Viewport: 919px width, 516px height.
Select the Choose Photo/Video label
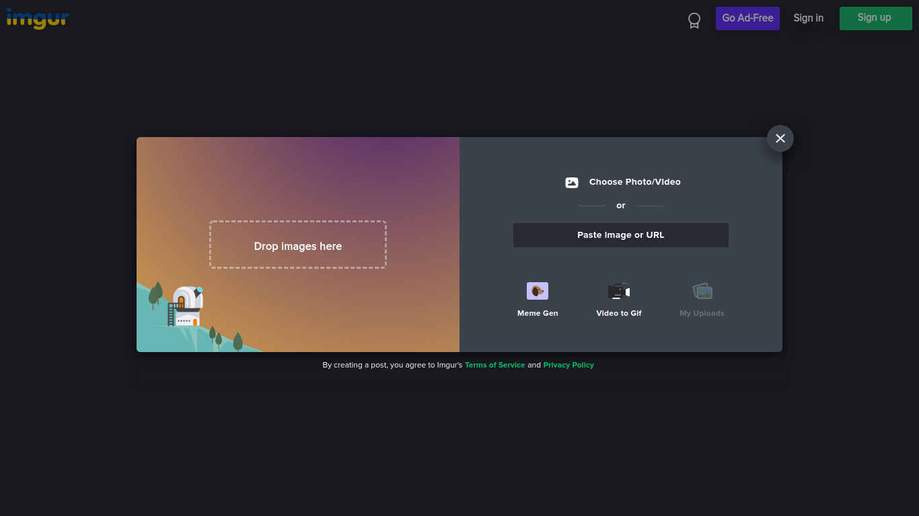pyautogui.click(x=635, y=182)
